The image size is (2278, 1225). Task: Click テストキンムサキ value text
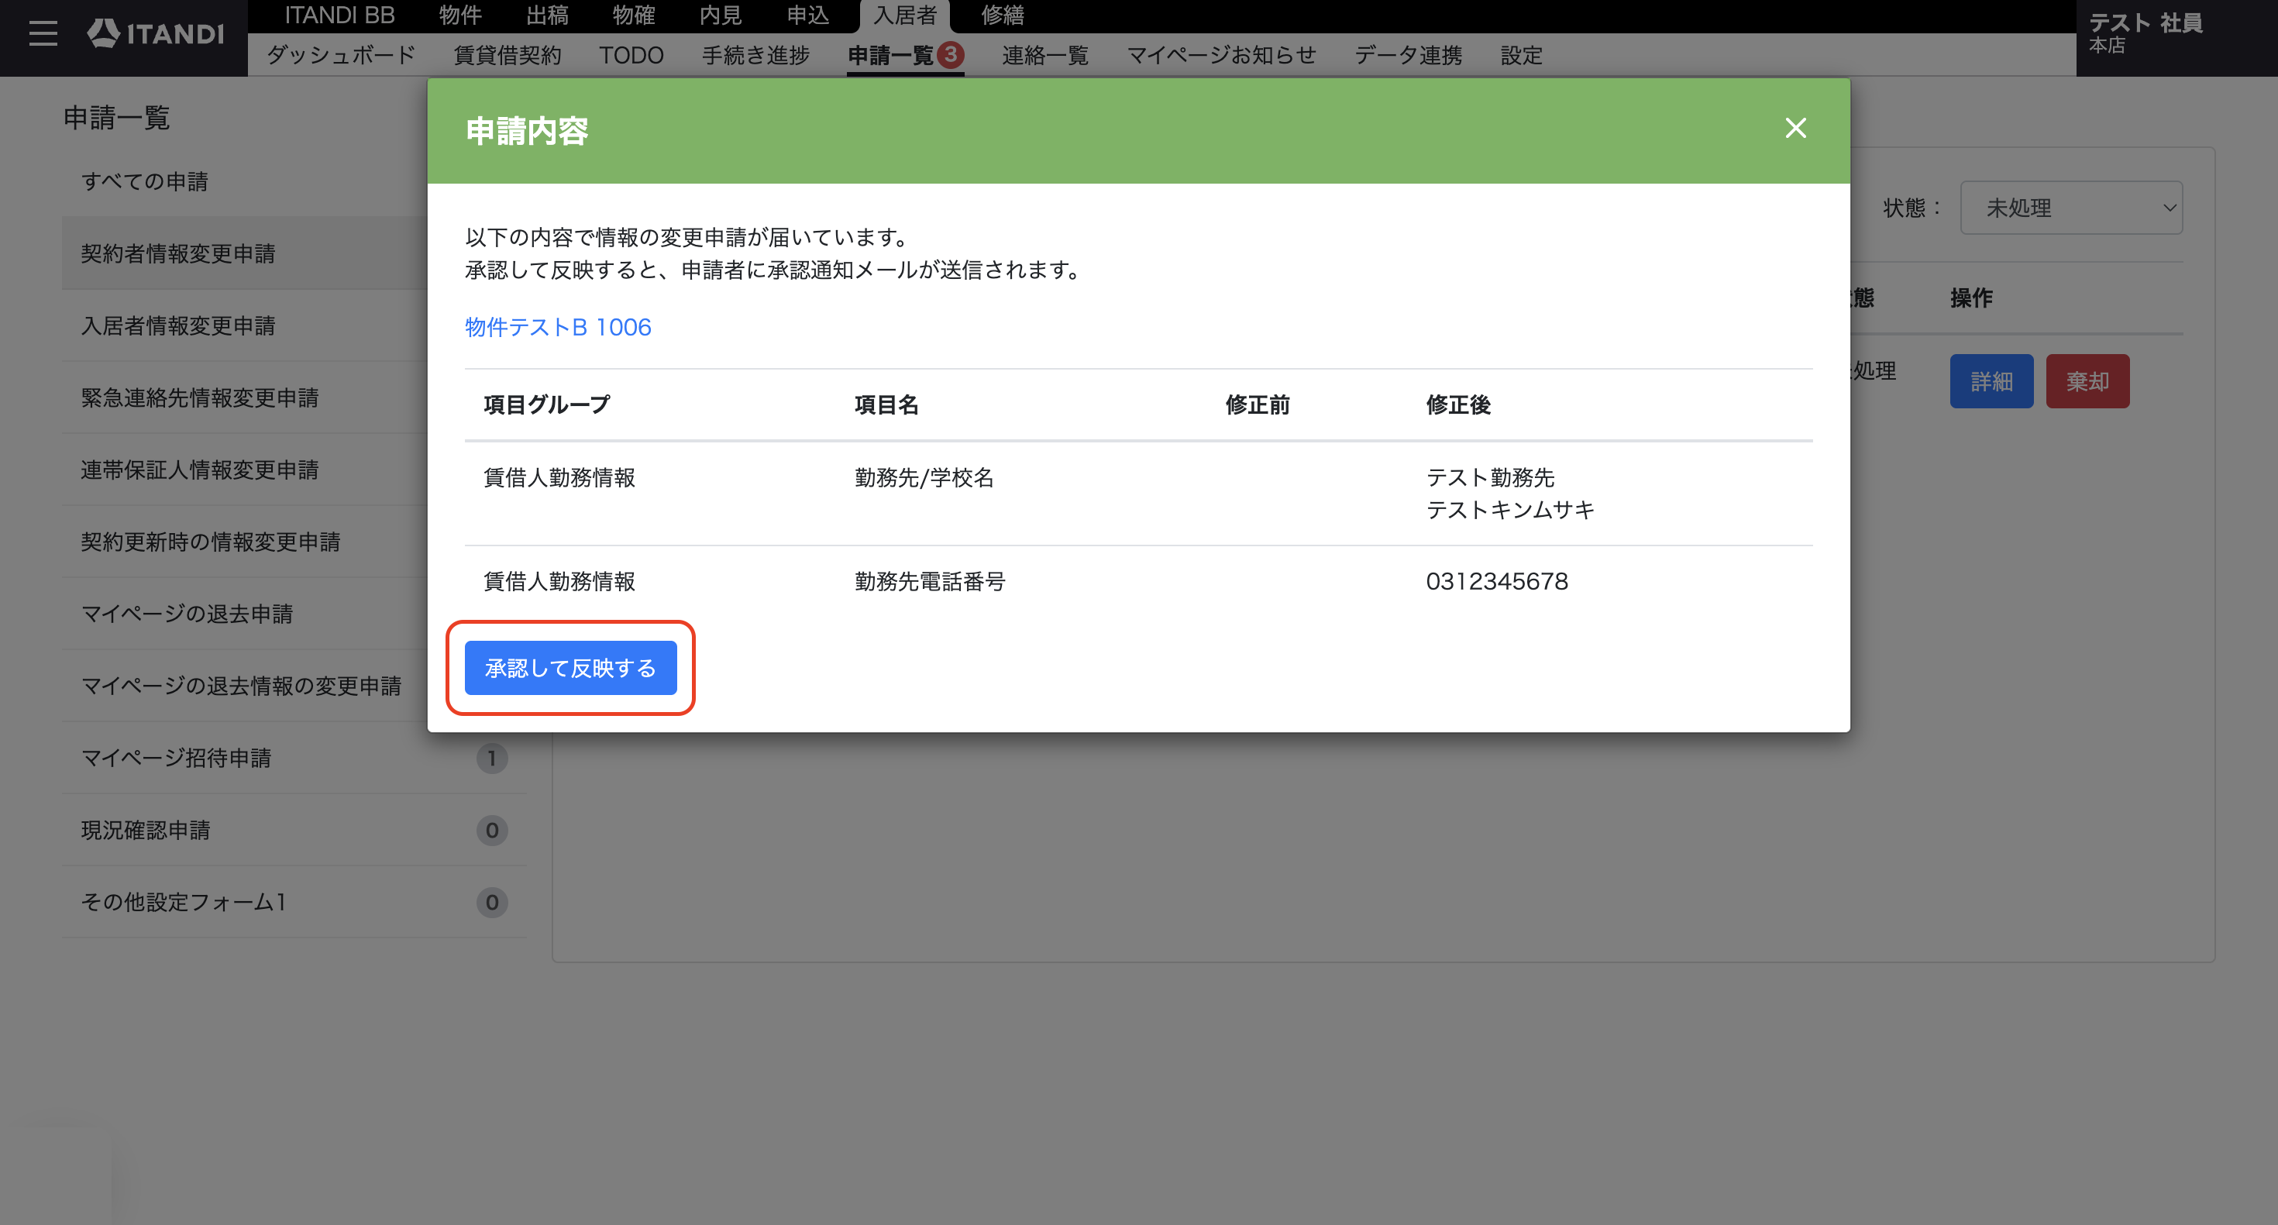point(1510,511)
